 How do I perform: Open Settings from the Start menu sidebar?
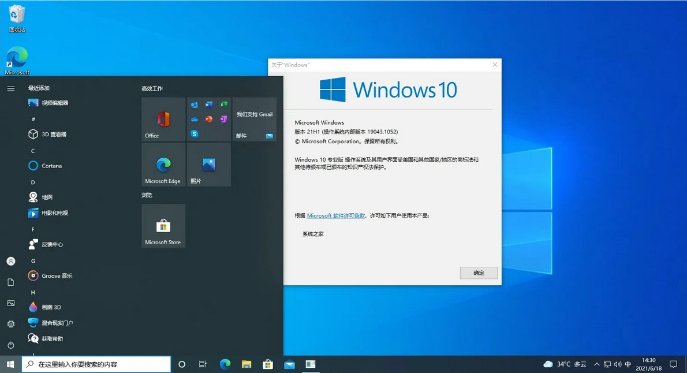click(x=10, y=324)
